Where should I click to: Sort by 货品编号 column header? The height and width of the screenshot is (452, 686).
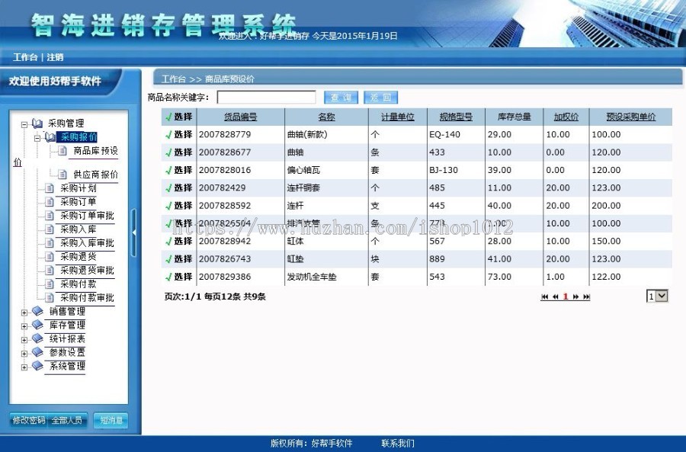tap(241, 117)
